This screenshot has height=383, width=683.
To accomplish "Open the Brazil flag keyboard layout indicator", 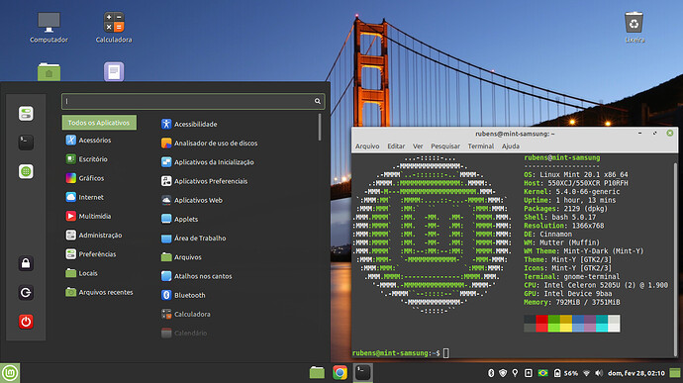I will 542,373.
